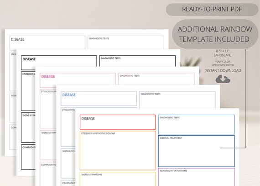Click the red-bordered DISEASE box
This screenshot has width=260, height=186.
tap(118, 122)
